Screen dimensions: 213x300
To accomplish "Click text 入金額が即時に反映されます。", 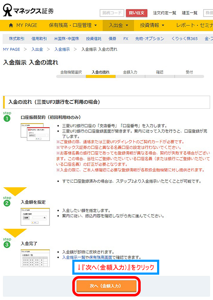I will point(88,252).
